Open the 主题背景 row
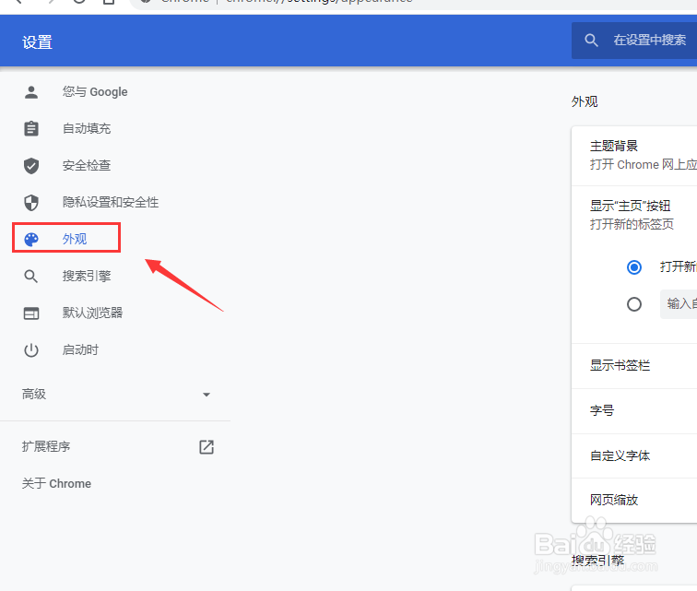Image resolution: width=697 pixels, height=591 pixels. click(x=634, y=156)
